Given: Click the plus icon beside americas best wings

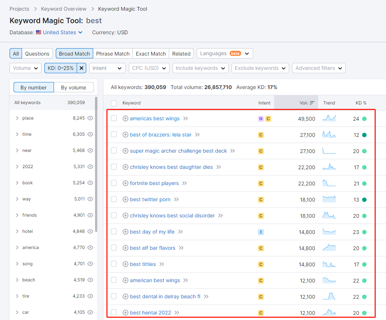Looking at the screenshot, I should (125, 118).
